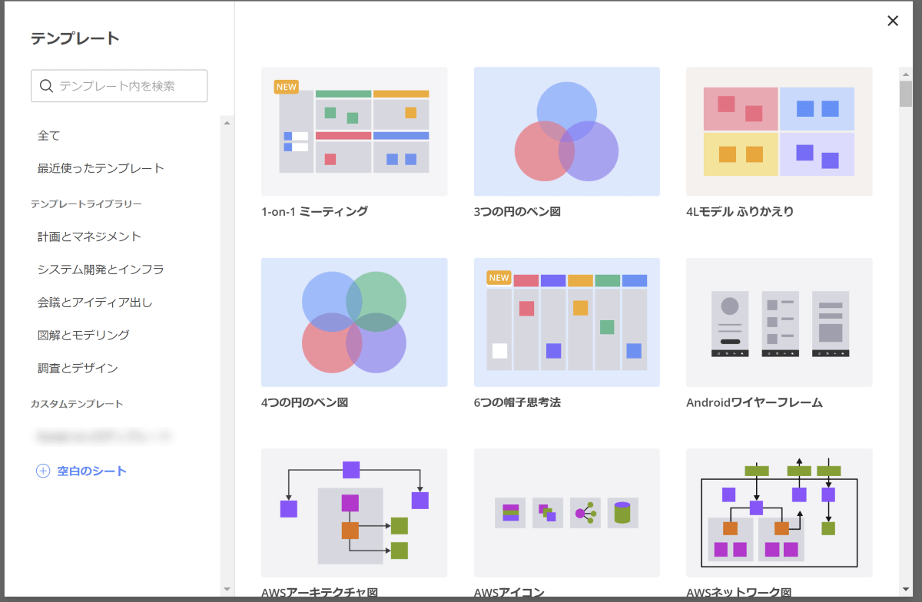
Task: Open the 1-on-1 ミーティング template thumbnail
Action: [x=354, y=131]
